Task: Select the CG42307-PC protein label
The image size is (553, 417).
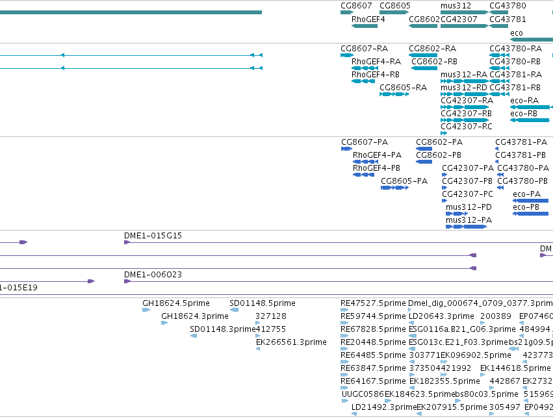Action: tap(467, 195)
